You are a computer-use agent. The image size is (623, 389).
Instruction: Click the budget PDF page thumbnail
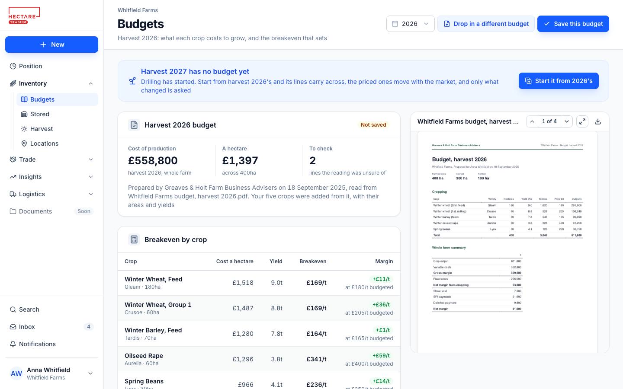point(507,242)
